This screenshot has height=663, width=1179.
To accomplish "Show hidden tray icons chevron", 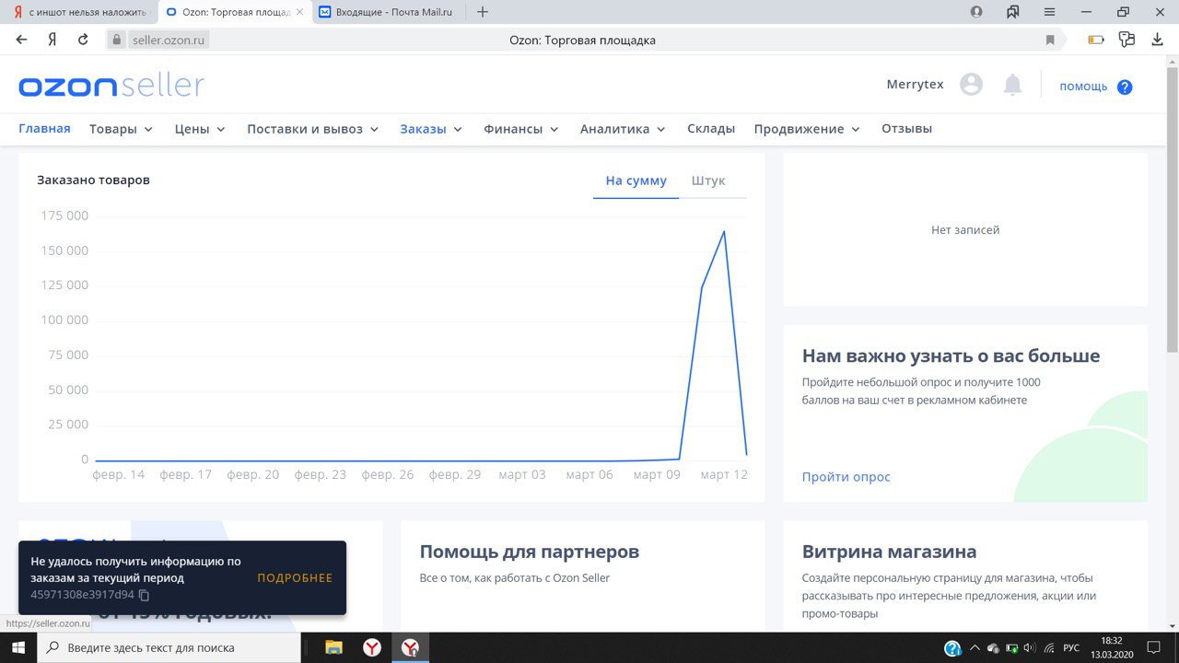I will pos(975,647).
